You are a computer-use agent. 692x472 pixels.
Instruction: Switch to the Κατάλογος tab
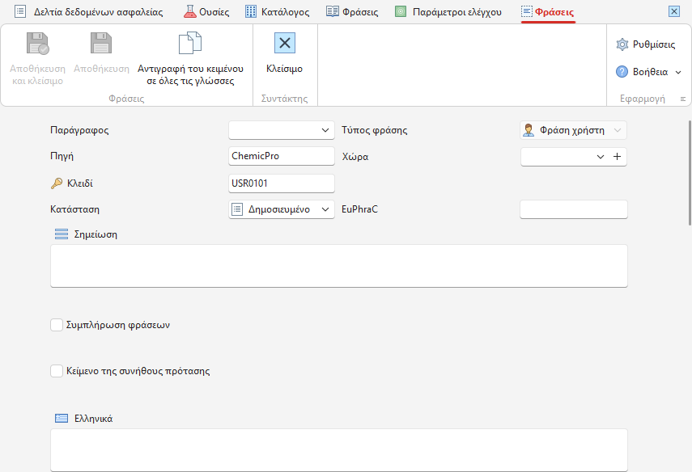pos(277,12)
